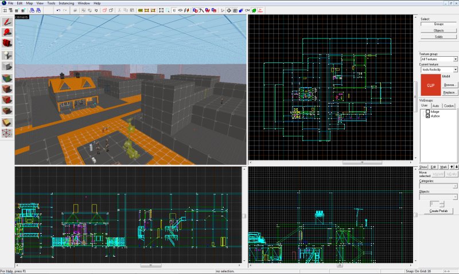The height and width of the screenshot is (274, 459).
Task: Activate the Clipping tool
Action: pos(7,122)
